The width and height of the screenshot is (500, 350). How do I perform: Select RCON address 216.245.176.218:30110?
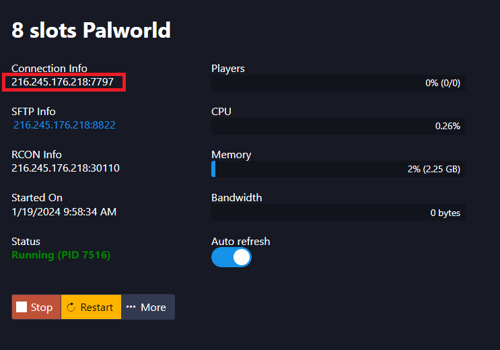(x=65, y=168)
